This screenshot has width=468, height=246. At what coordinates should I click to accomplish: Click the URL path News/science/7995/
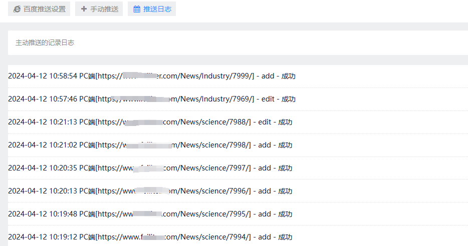click(214, 214)
